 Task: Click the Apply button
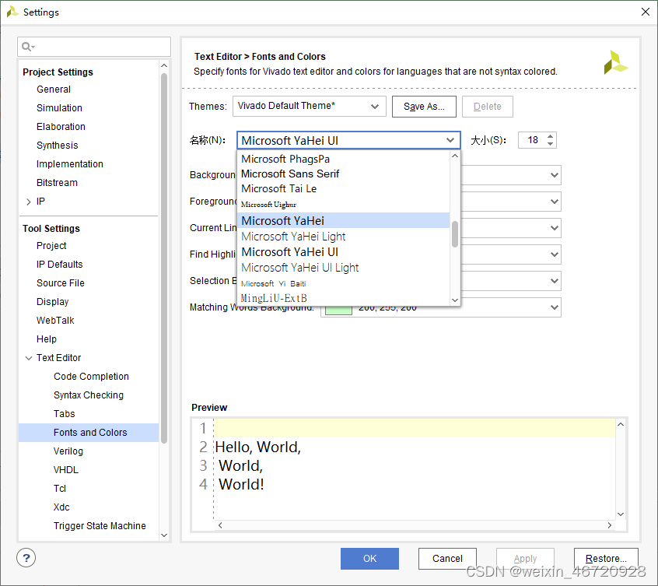[x=525, y=559]
